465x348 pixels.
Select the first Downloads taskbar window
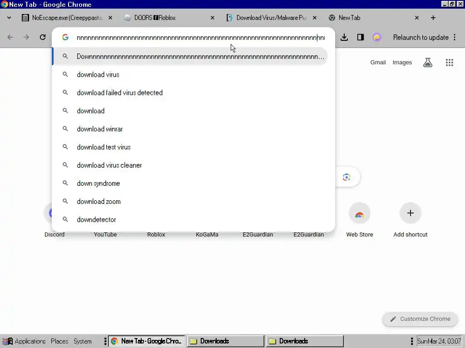(225, 341)
